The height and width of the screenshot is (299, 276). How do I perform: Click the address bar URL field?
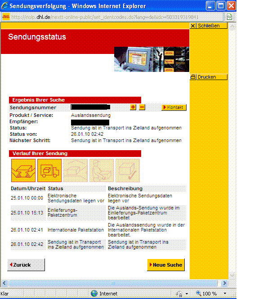click(x=112, y=17)
